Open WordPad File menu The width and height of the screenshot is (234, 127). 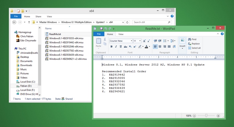tap(99, 34)
